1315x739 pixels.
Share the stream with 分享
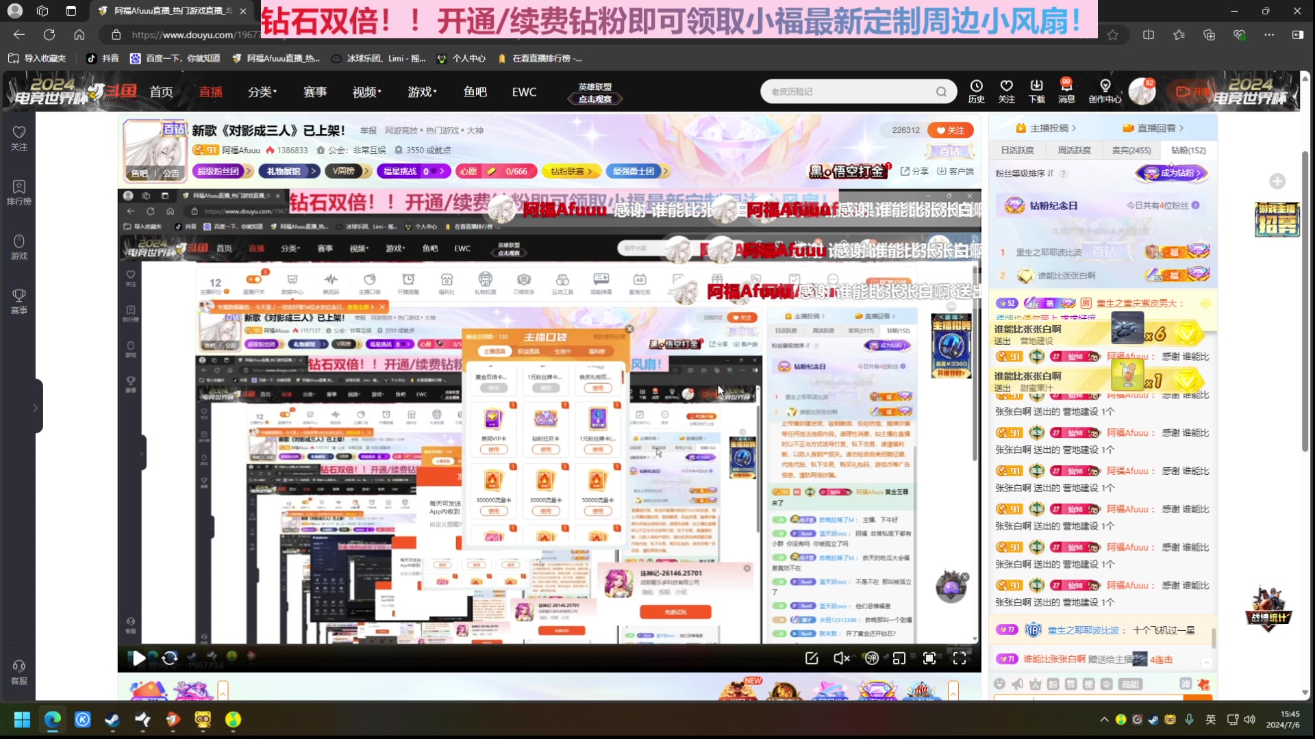(915, 171)
